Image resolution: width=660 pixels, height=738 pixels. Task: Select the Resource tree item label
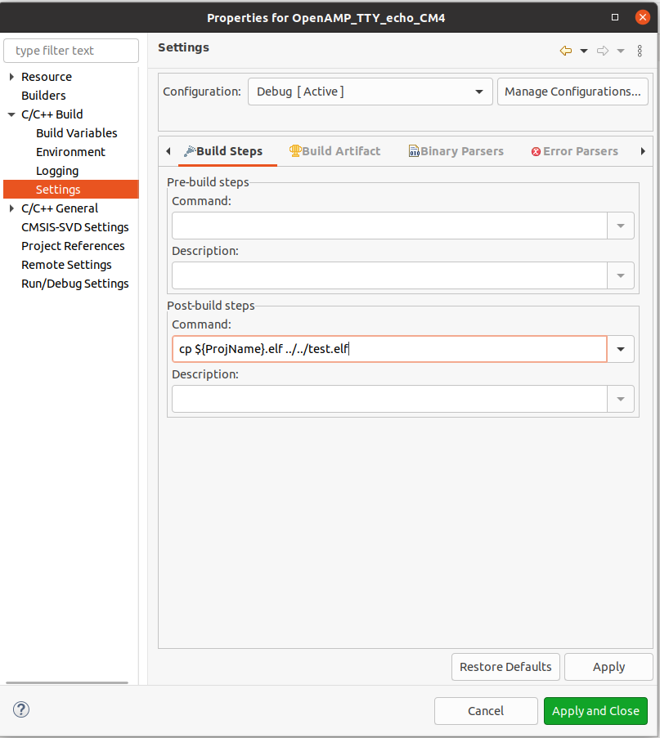46,77
